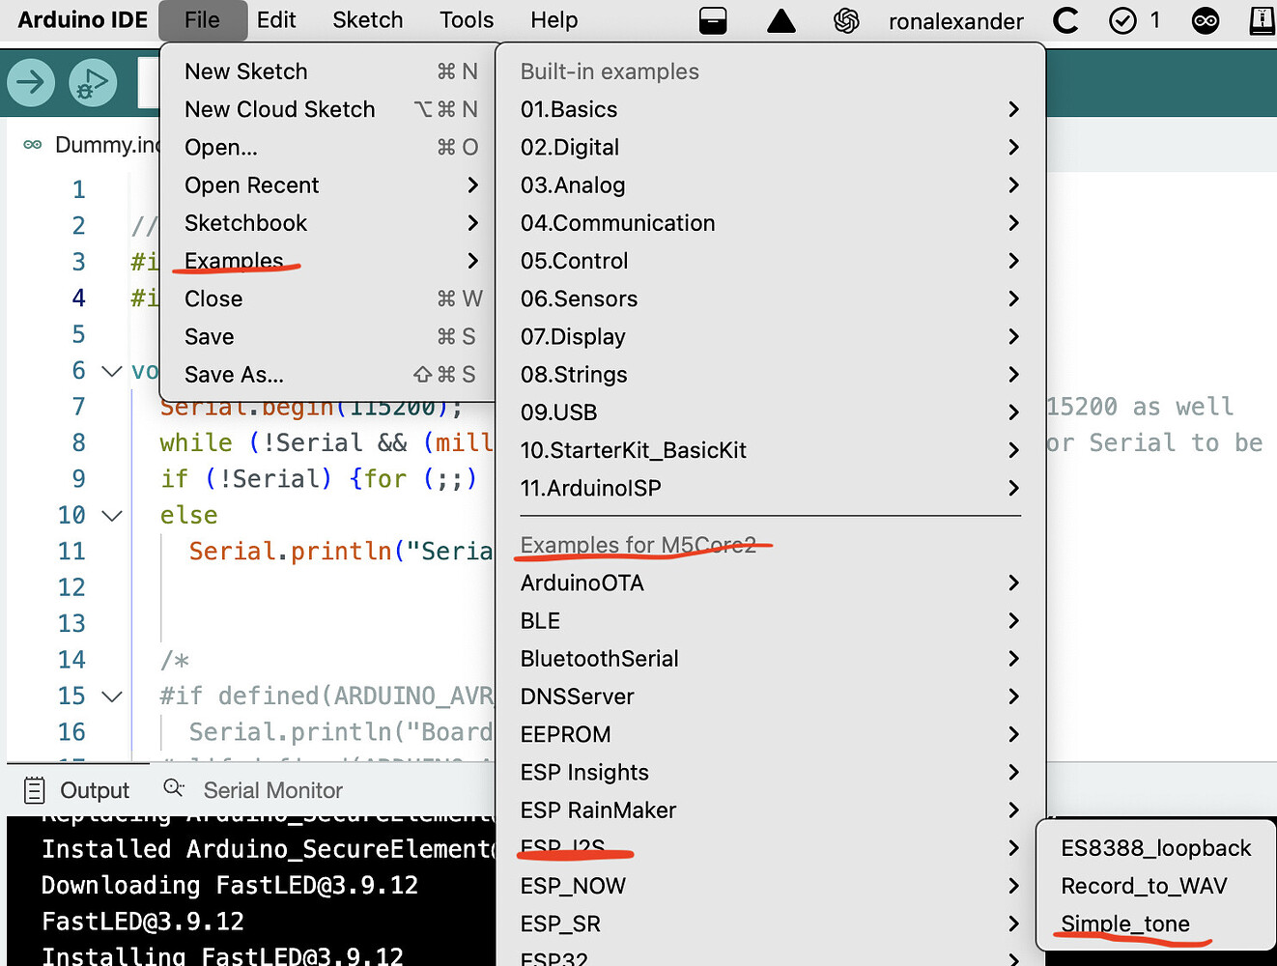
Task: Expand the Open Recent submenu
Action: pyautogui.click(x=251, y=185)
